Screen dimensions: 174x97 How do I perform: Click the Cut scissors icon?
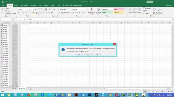pyautogui.click(x=6, y=8)
